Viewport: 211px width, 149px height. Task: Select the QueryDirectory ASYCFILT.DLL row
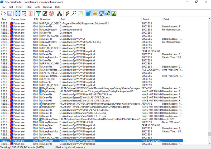click(92, 42)
